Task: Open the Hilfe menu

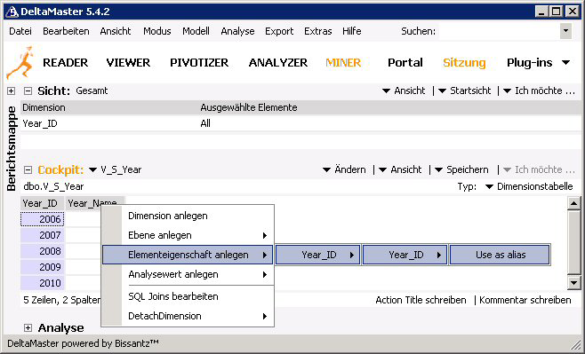Action: (x=351, y=31)
